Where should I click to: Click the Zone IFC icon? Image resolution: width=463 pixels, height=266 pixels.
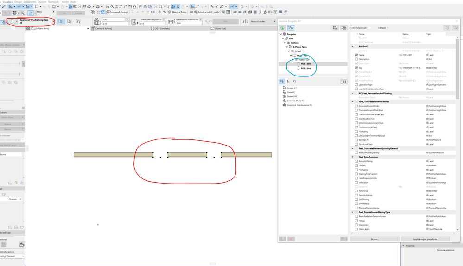[x=285, y=92]
